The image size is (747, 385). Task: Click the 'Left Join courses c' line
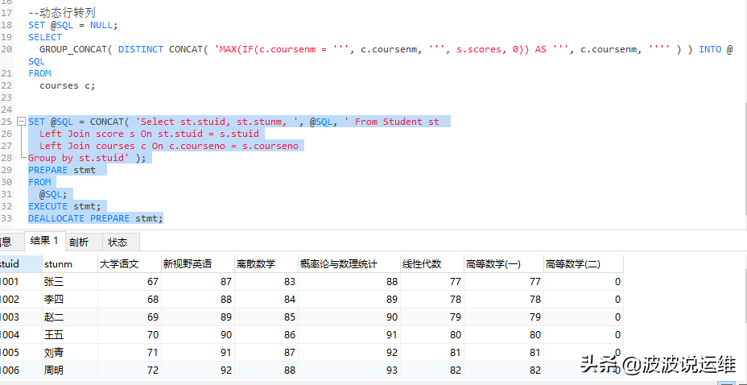(x=169, y=146)
